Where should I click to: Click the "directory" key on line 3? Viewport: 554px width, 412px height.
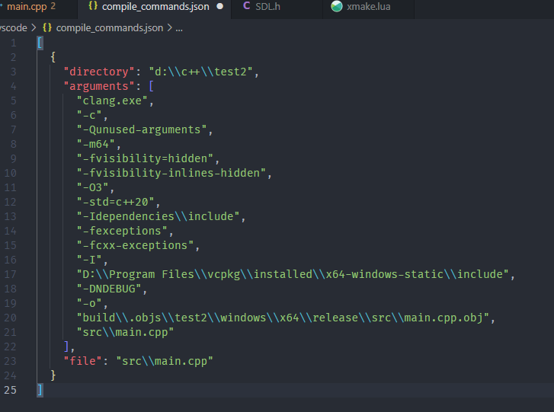tap(99, 72)
